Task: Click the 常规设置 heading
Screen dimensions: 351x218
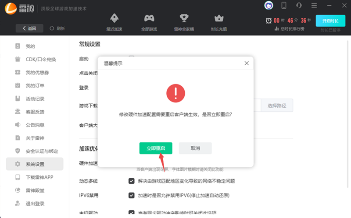Action: (90, 44)
